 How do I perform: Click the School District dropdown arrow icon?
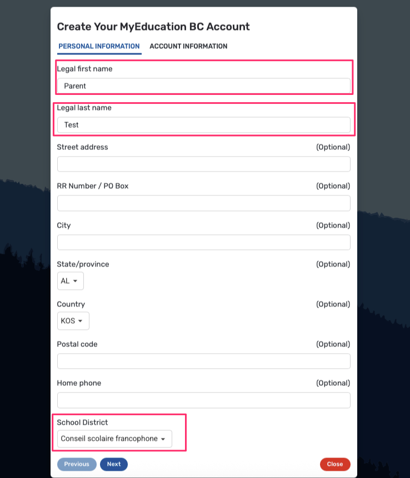[163, 439]
